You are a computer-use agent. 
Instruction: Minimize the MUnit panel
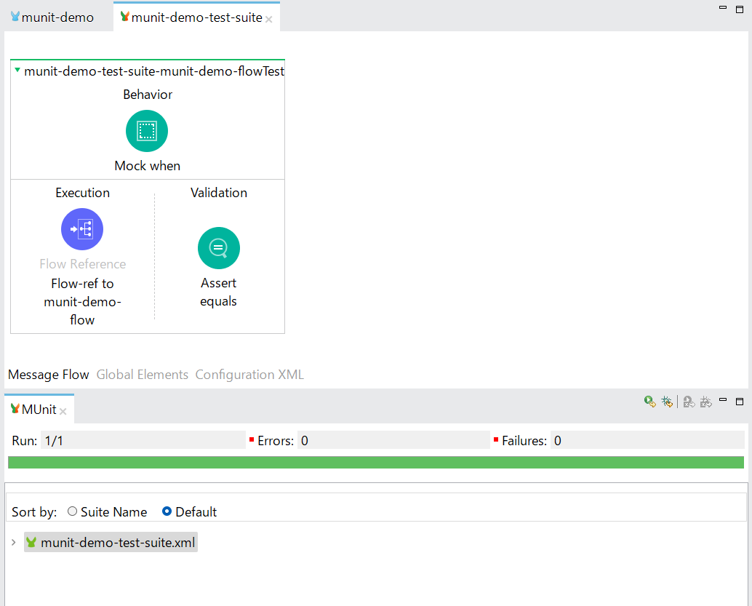723,399
